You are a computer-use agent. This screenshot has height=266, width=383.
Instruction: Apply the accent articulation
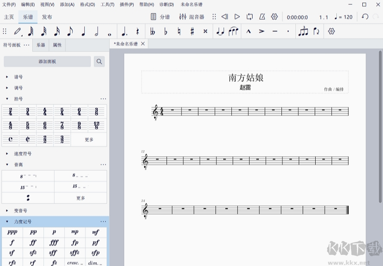[262, 31]
